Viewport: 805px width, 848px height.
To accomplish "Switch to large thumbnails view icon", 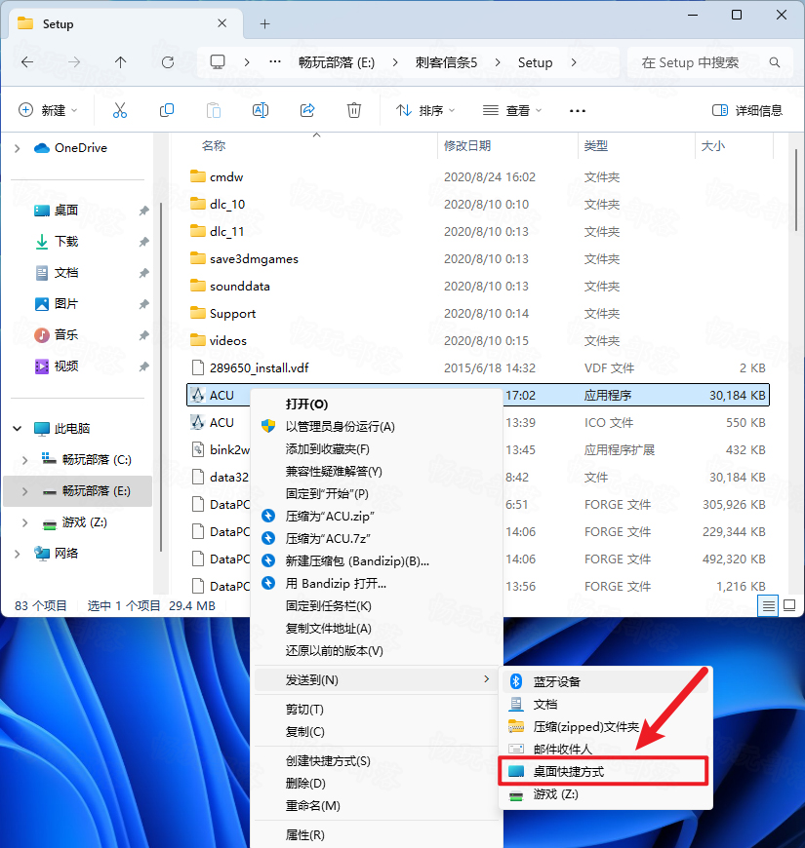I will click(789, 605).
